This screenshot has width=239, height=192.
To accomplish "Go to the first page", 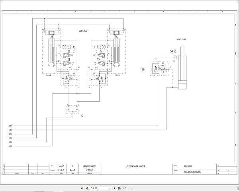I will (x=82, y=188).
